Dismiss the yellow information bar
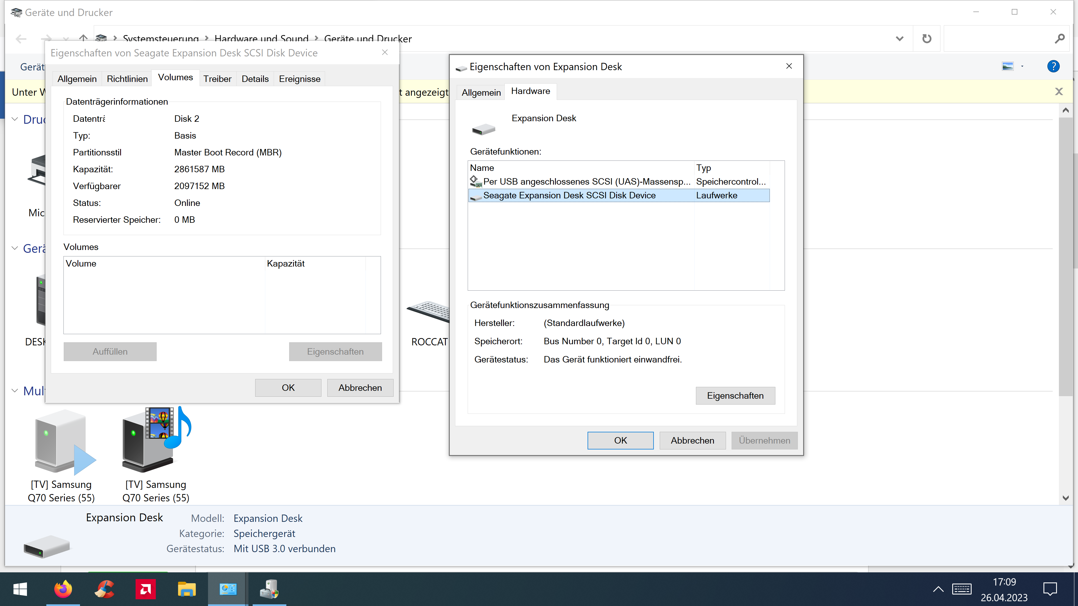The image size is (1078, 606). pyautogui.click(x=1059, y=91)
